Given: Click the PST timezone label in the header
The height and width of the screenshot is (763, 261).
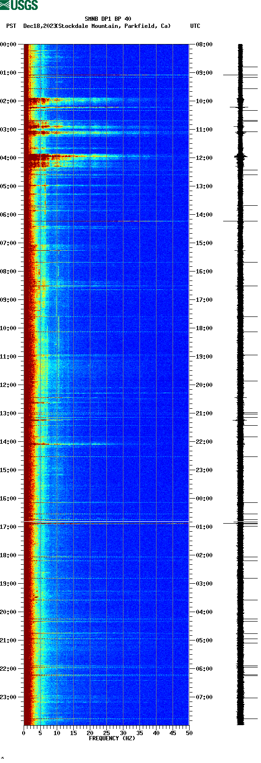Looking at the screenshot, I should click(x=11, y=26).
